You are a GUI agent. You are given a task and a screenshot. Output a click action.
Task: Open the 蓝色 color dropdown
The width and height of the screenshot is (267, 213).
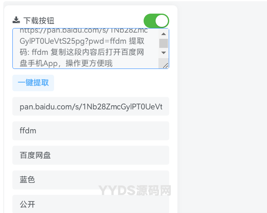click(x=91, y=180)
